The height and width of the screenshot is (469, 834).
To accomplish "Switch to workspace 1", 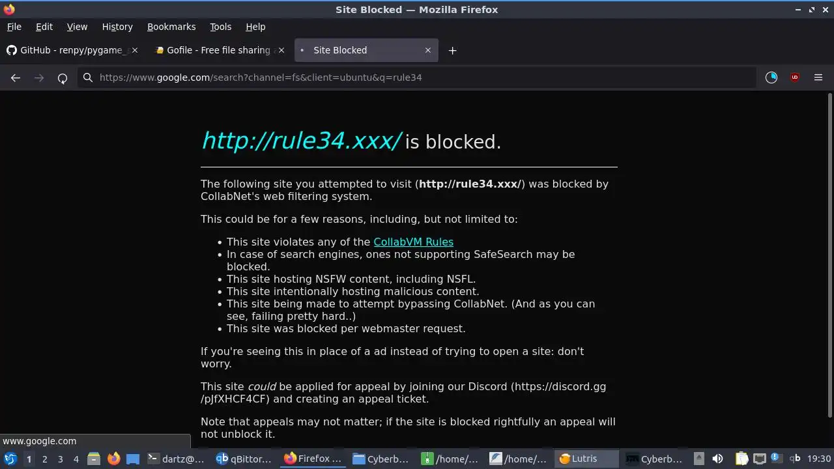I will click(29, 459).
